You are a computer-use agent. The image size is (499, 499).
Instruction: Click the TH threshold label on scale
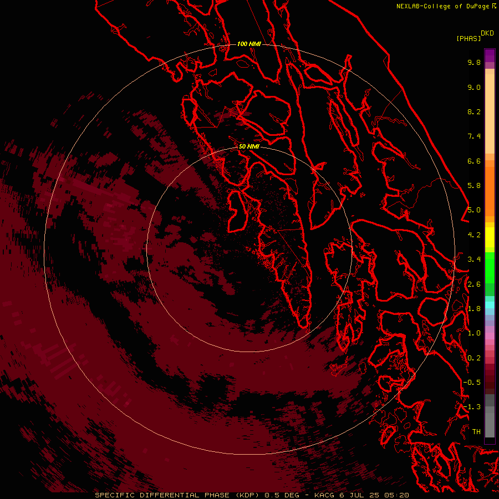click(476, 432)
